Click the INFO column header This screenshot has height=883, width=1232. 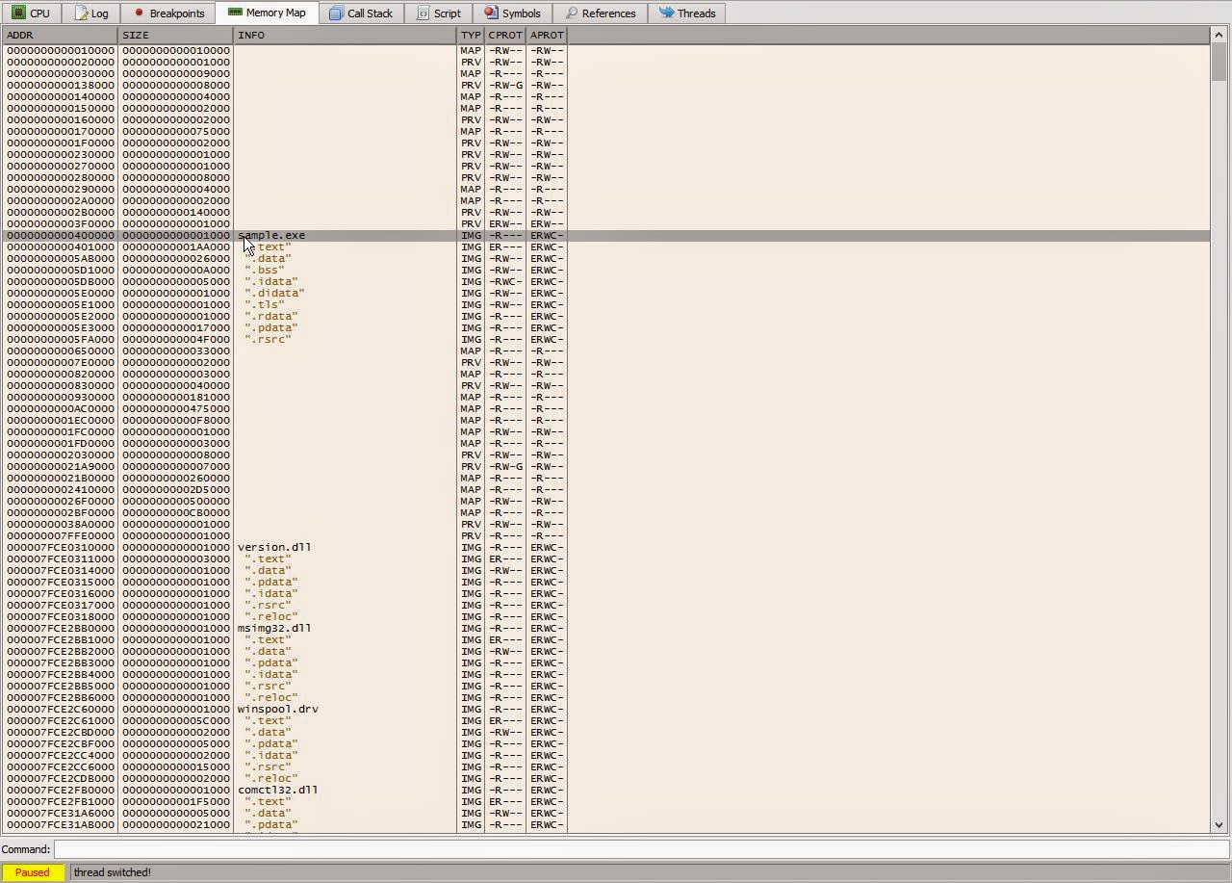345,36
